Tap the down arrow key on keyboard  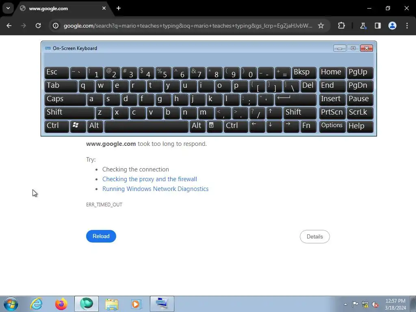tap(274, 126)
